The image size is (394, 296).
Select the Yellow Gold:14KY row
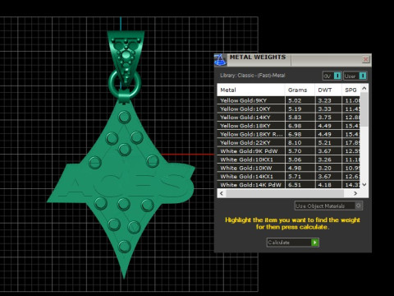(x=289, y=118)
